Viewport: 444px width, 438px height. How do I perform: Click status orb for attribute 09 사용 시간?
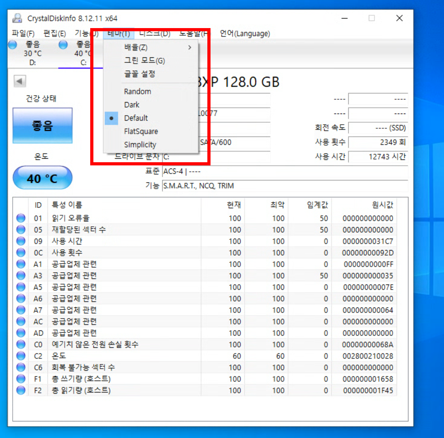point(21,241)
